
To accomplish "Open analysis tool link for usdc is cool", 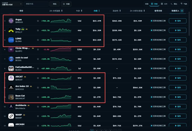I will coord(158,59).
